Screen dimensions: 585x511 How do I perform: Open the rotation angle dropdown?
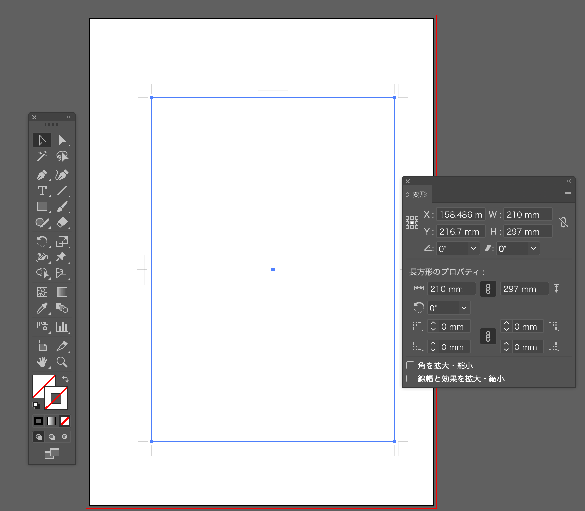click(473, 248)
